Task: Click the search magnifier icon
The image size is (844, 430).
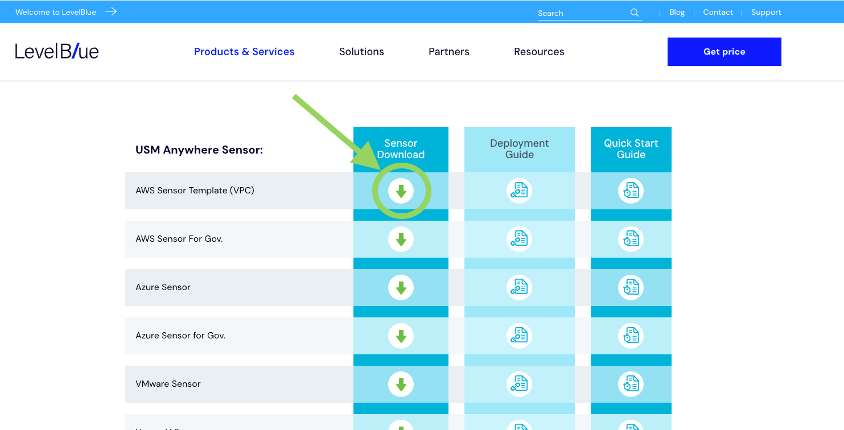Action: tap(635, 13)
